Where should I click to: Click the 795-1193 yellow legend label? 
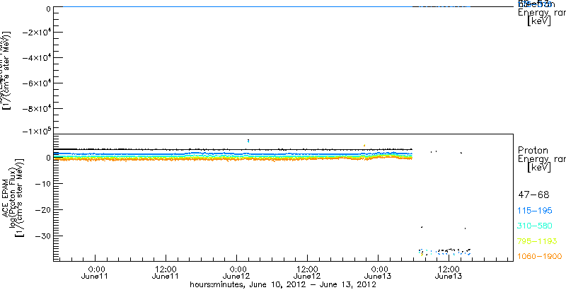coord(537,241)
